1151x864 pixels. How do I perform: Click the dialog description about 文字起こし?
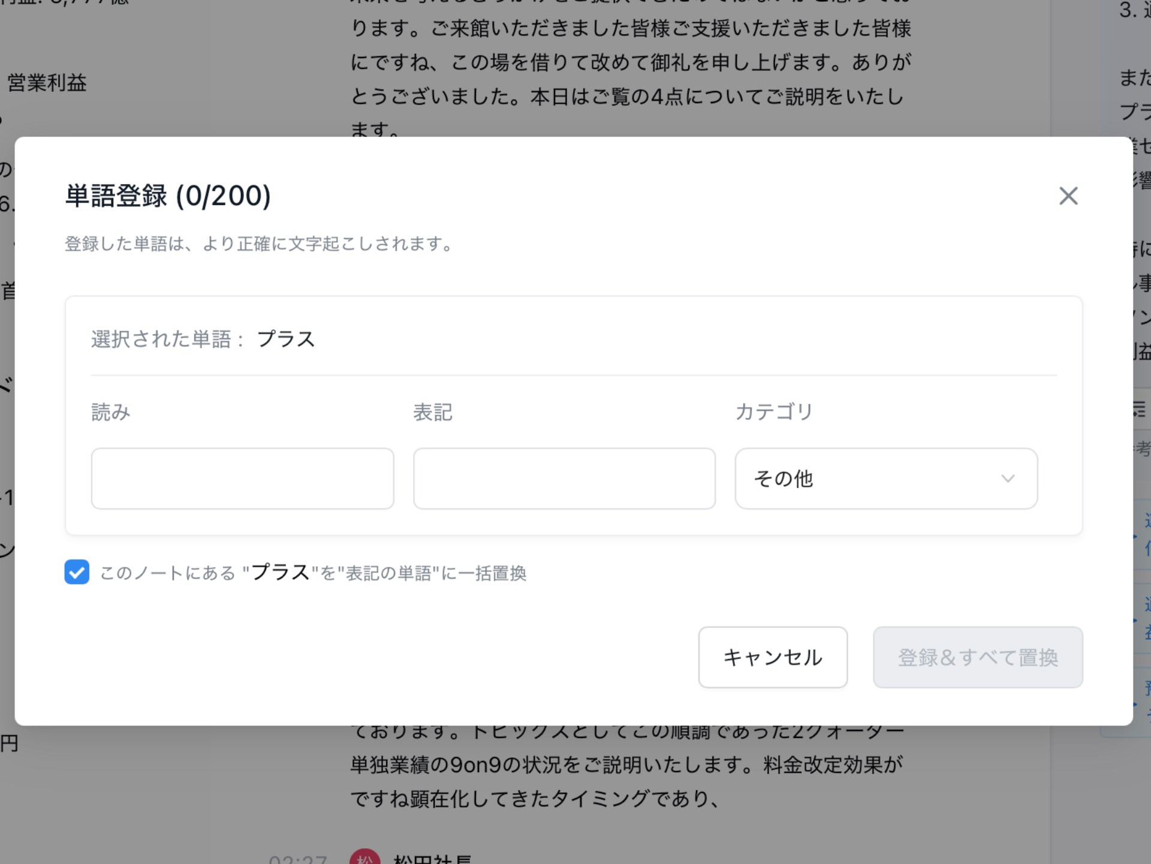259,244
